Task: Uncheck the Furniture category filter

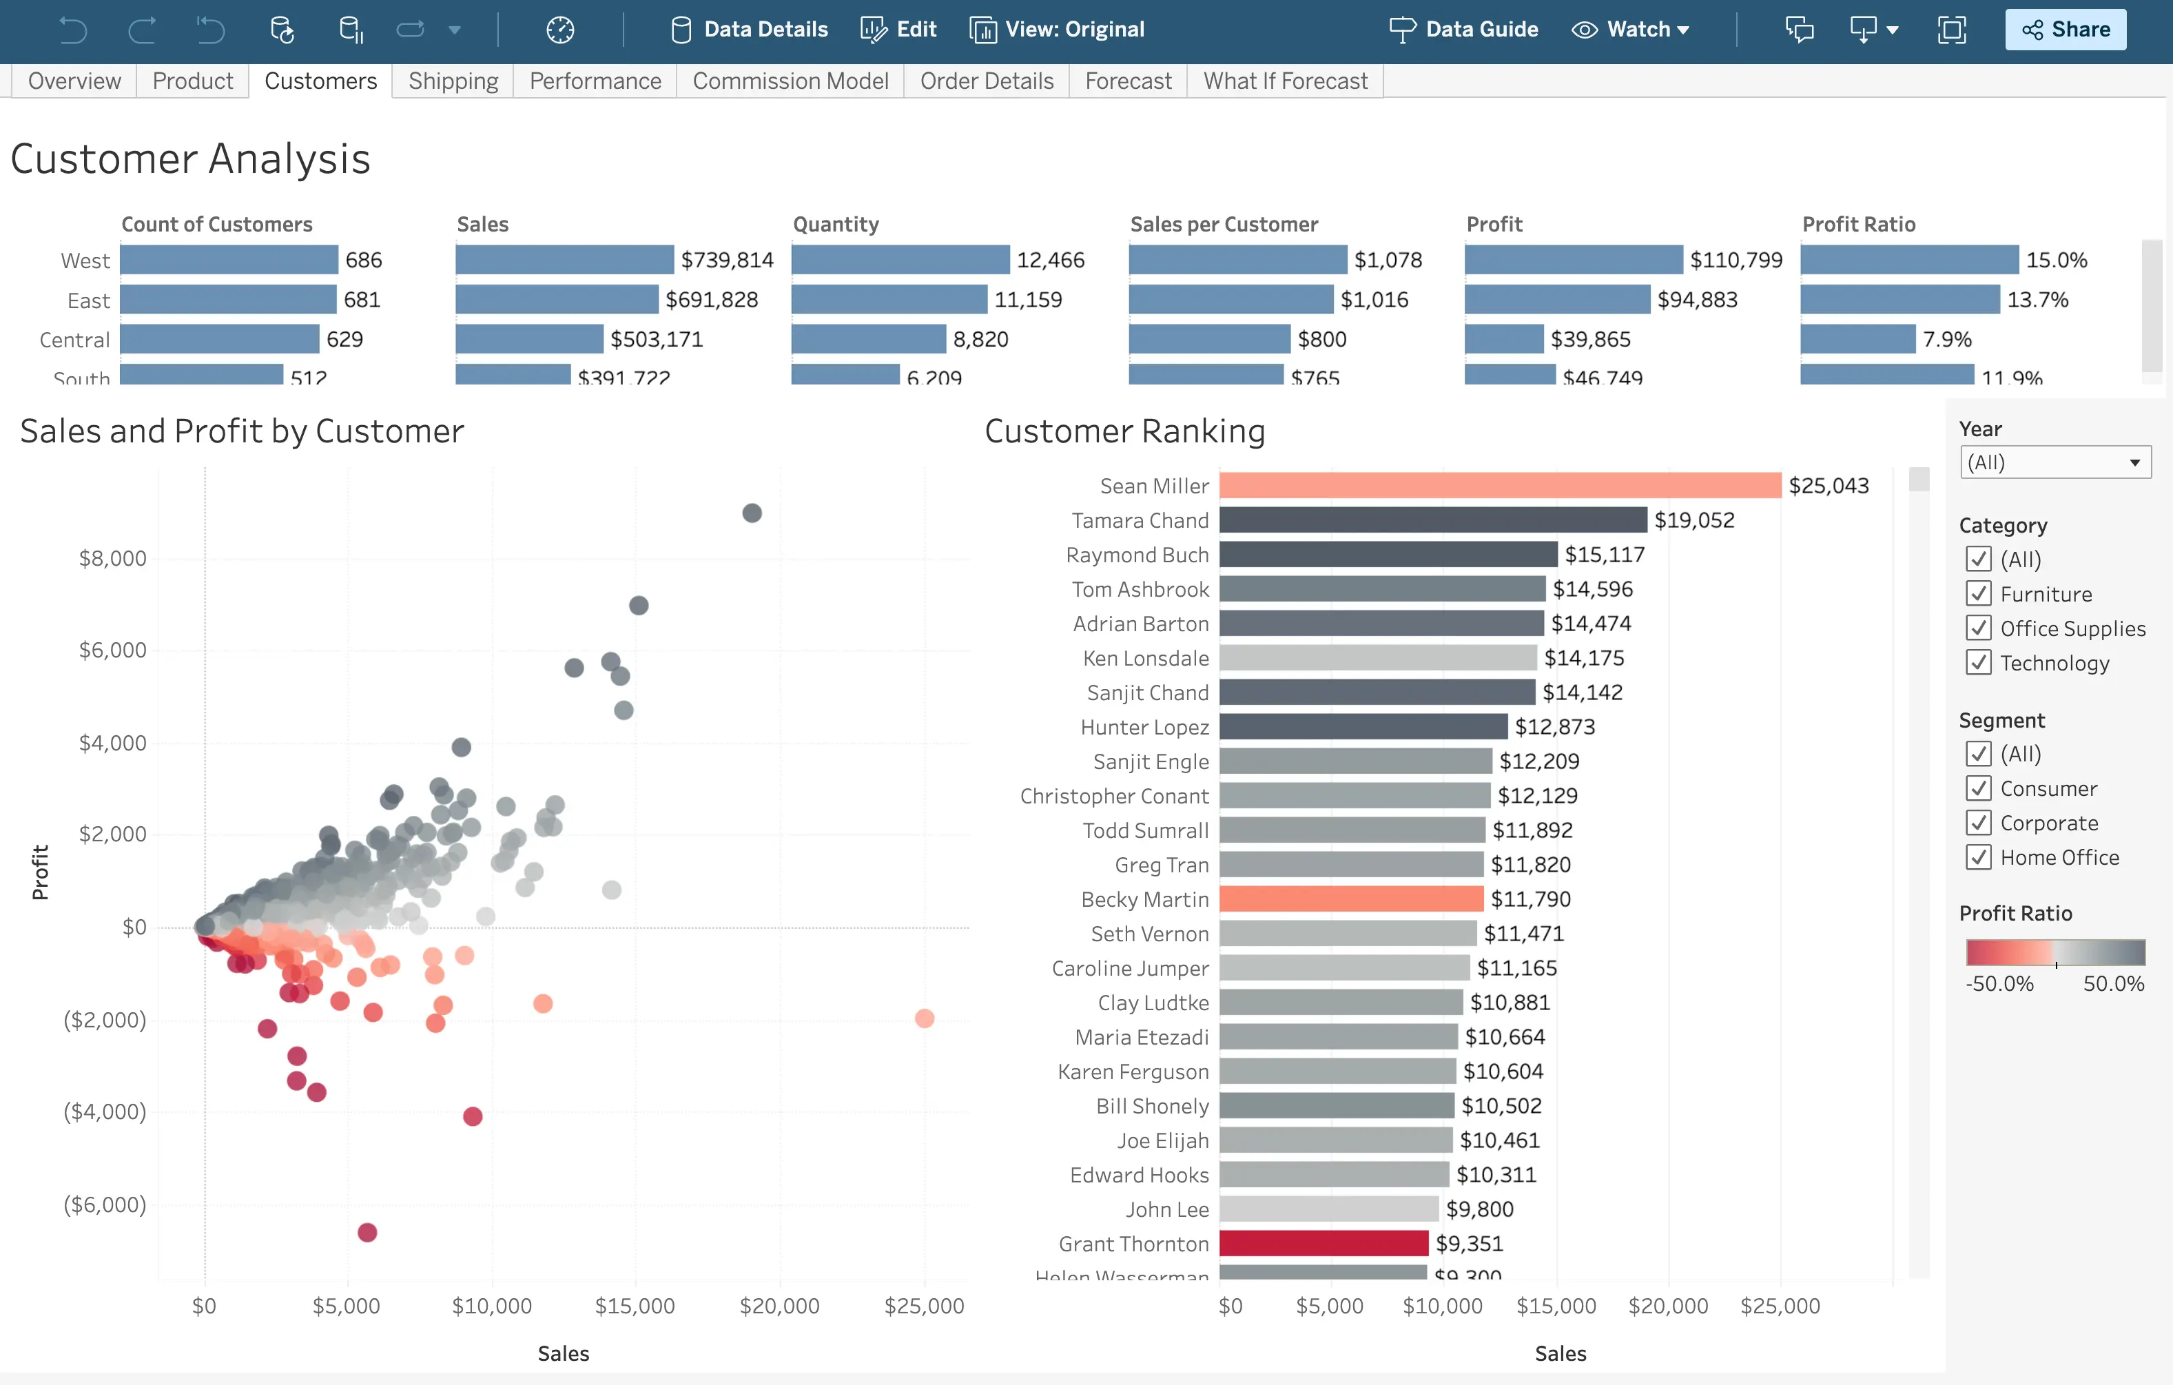Action: 1978,593
